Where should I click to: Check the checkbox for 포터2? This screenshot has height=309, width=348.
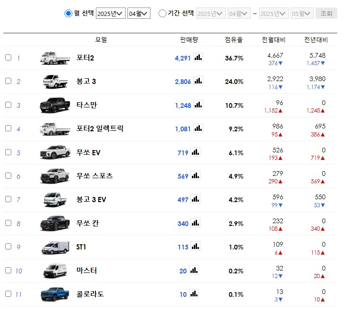coord(8,58)
